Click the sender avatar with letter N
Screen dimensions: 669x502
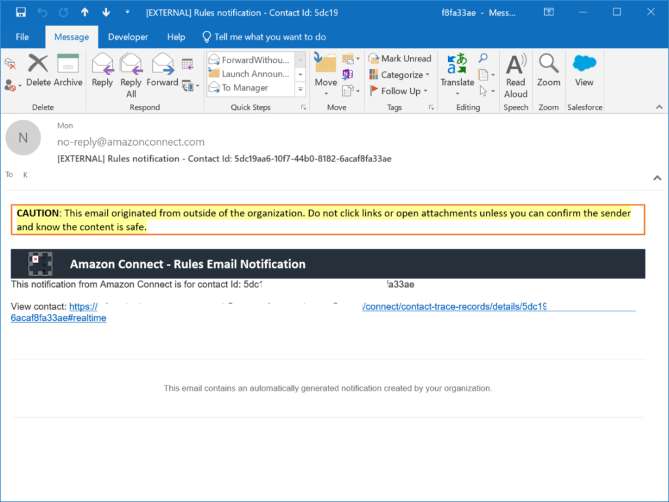tap(23, 137)
